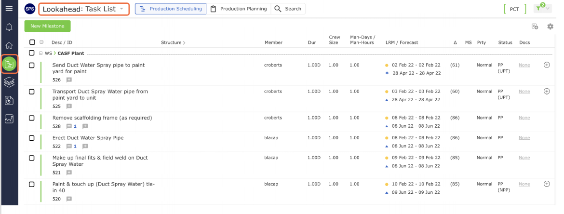The width and height of the screenshot is (564, 214).
Task: Click plus circle on Transport Duct Spray row
Action: point(547,92)
